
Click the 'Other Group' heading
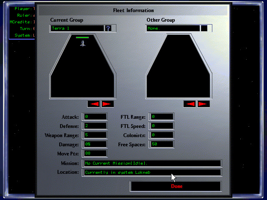161,20
